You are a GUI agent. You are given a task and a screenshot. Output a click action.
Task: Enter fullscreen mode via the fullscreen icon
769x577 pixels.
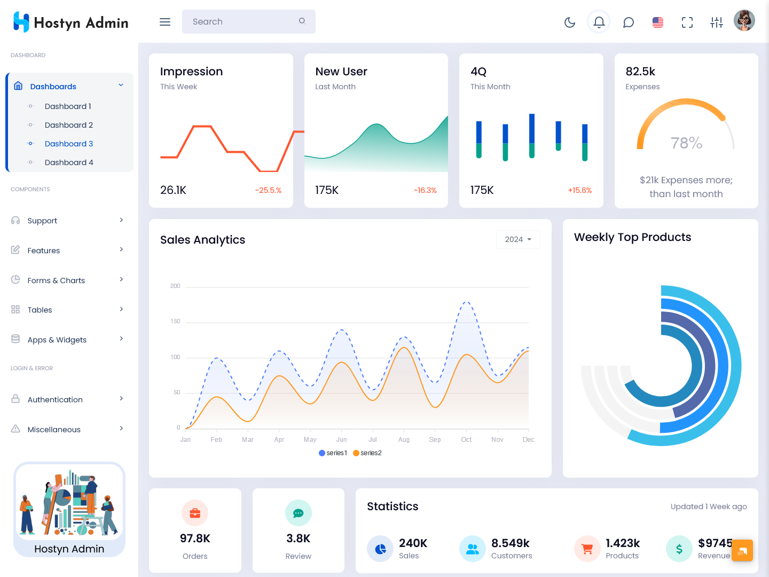pos(687,22)
